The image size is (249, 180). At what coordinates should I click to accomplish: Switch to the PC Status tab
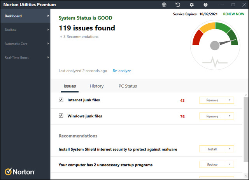click(128, 86)
